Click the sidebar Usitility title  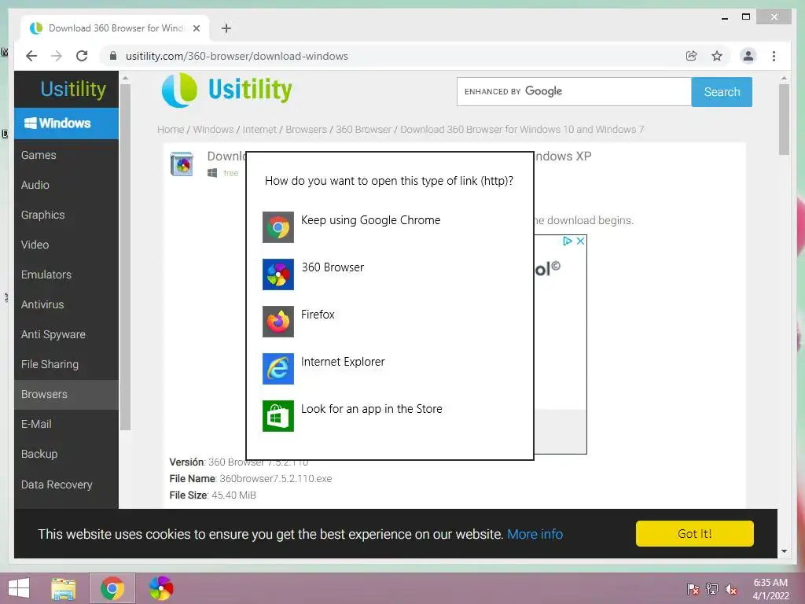(73, 89)
